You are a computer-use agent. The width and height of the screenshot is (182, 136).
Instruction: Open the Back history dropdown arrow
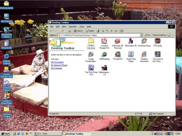click(60, 31)
